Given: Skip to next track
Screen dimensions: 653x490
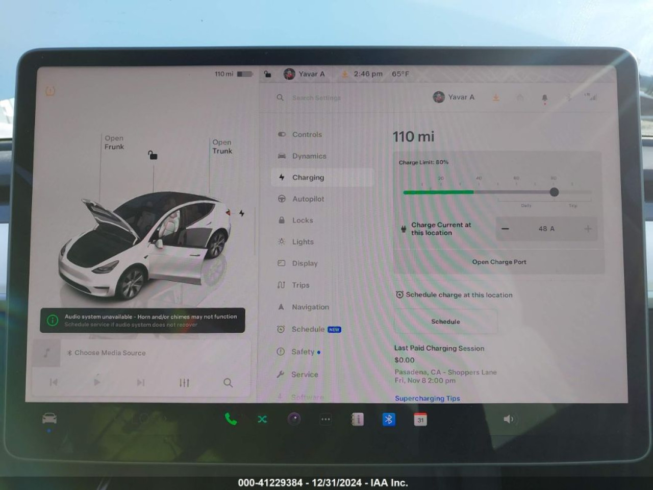Looking at the screenshot, I should coord(141,382).
